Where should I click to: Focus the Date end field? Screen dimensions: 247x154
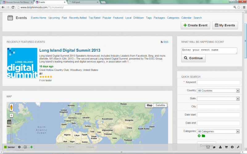tap(218, 123)
